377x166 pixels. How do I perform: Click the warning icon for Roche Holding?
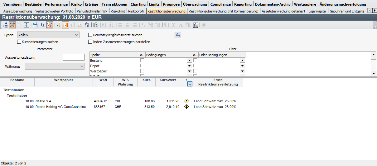coord(186,107)
